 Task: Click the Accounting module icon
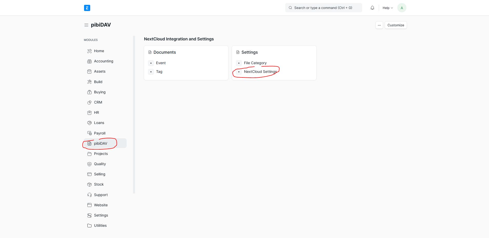(x=89, y=61)
